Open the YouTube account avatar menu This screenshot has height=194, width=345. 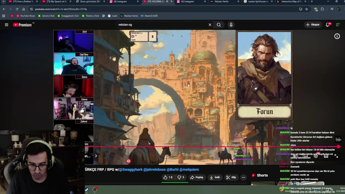point(338,25)
